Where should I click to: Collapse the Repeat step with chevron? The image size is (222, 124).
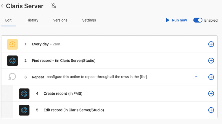196,77
